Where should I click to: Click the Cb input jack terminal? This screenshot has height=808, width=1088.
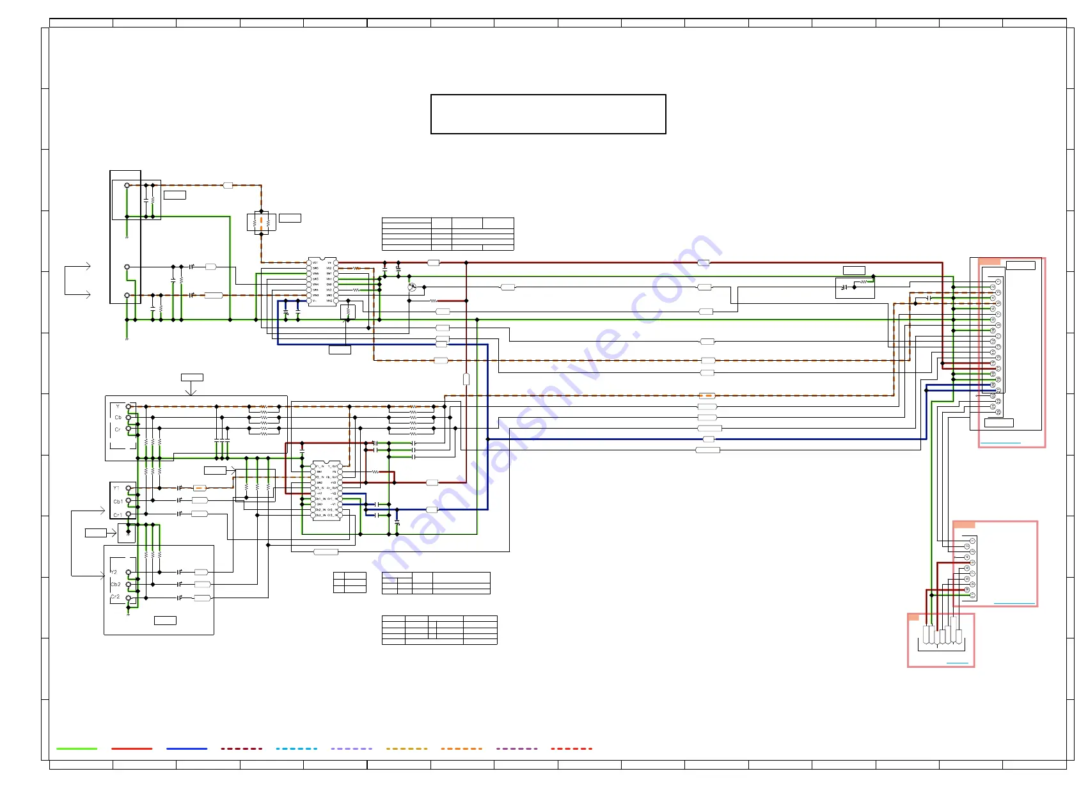[x=129, y=418]
